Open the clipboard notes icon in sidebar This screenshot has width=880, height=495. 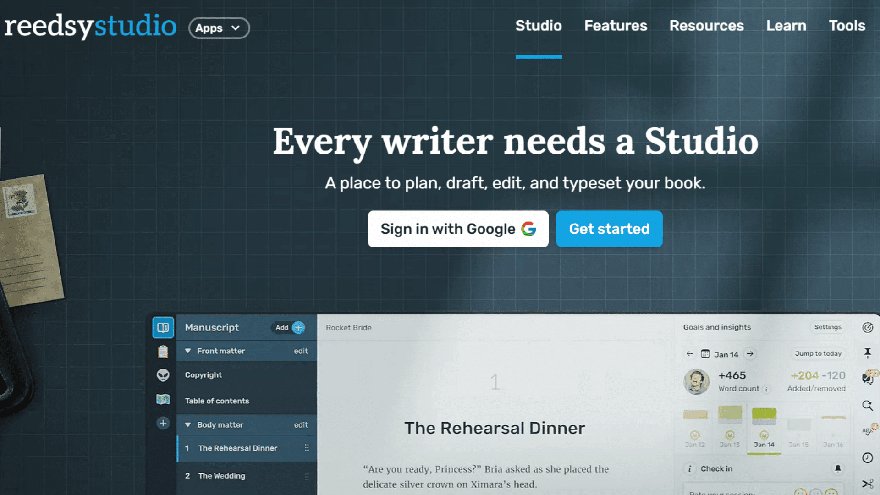coord(163,352)
